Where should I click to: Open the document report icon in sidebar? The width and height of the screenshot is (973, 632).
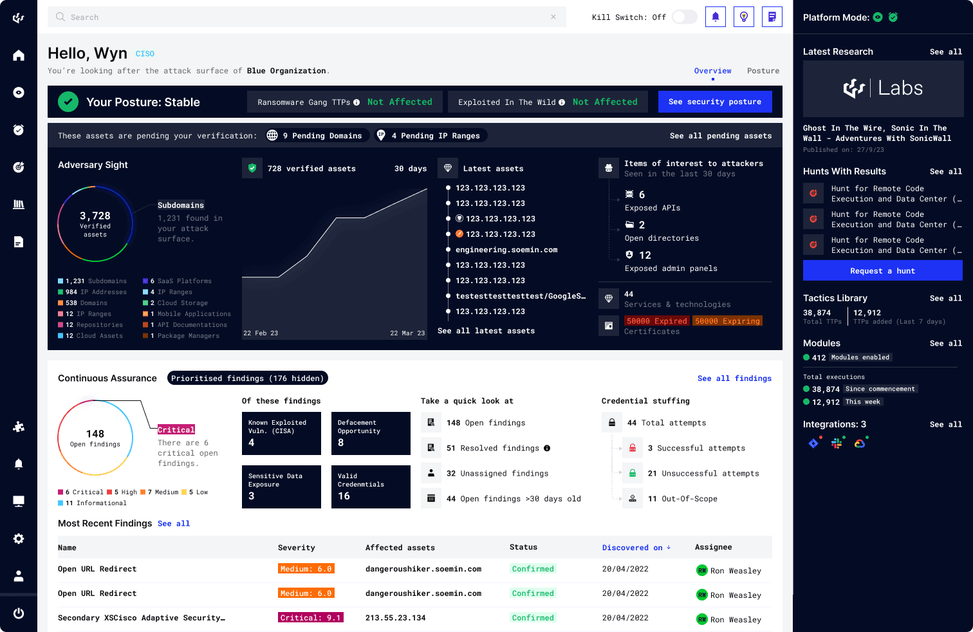19,242
